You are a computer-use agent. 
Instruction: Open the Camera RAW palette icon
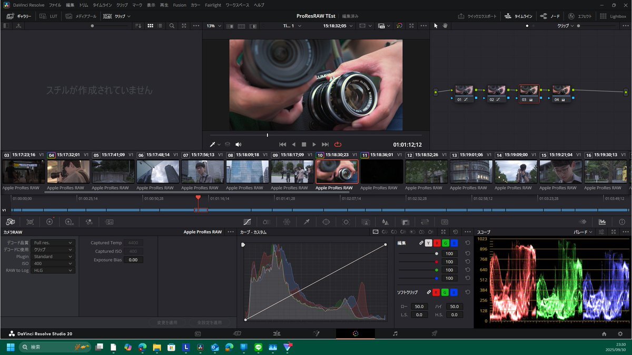(x=11, y=222)
